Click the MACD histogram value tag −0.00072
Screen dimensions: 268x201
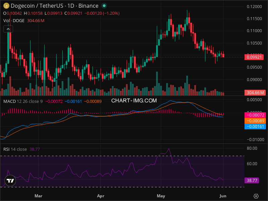255,115
